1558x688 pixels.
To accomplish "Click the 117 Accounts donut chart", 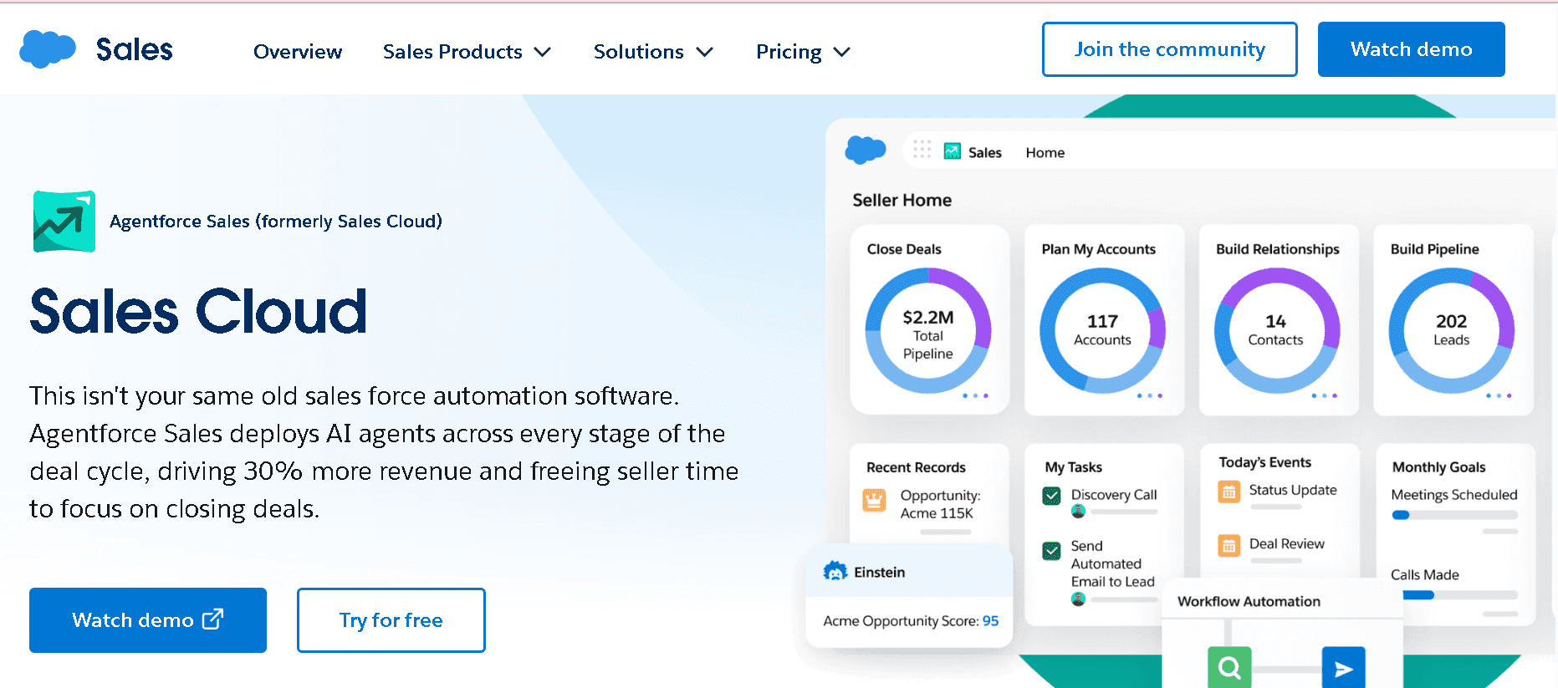I will click(1102, 330).
